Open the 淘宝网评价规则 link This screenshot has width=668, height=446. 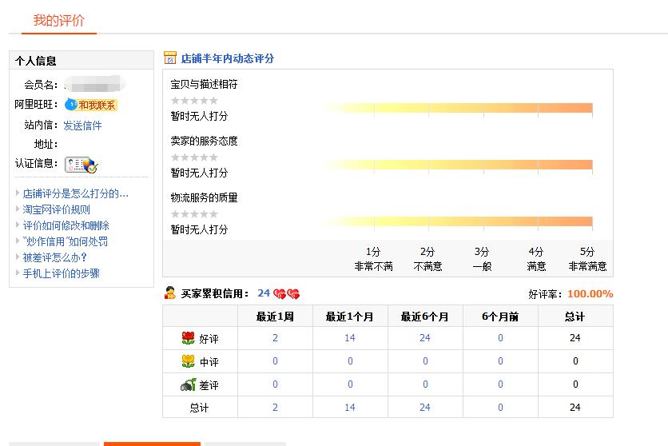[56, 209]
